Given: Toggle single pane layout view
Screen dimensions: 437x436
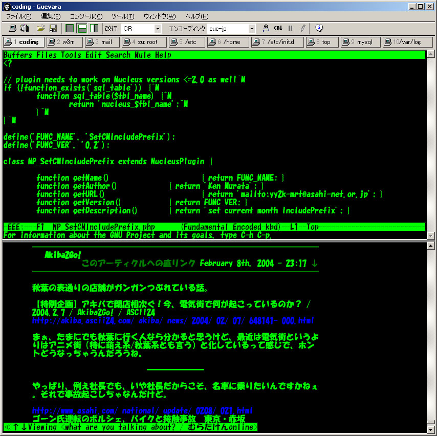Looking at the screenshot, I should coord(70,29).
